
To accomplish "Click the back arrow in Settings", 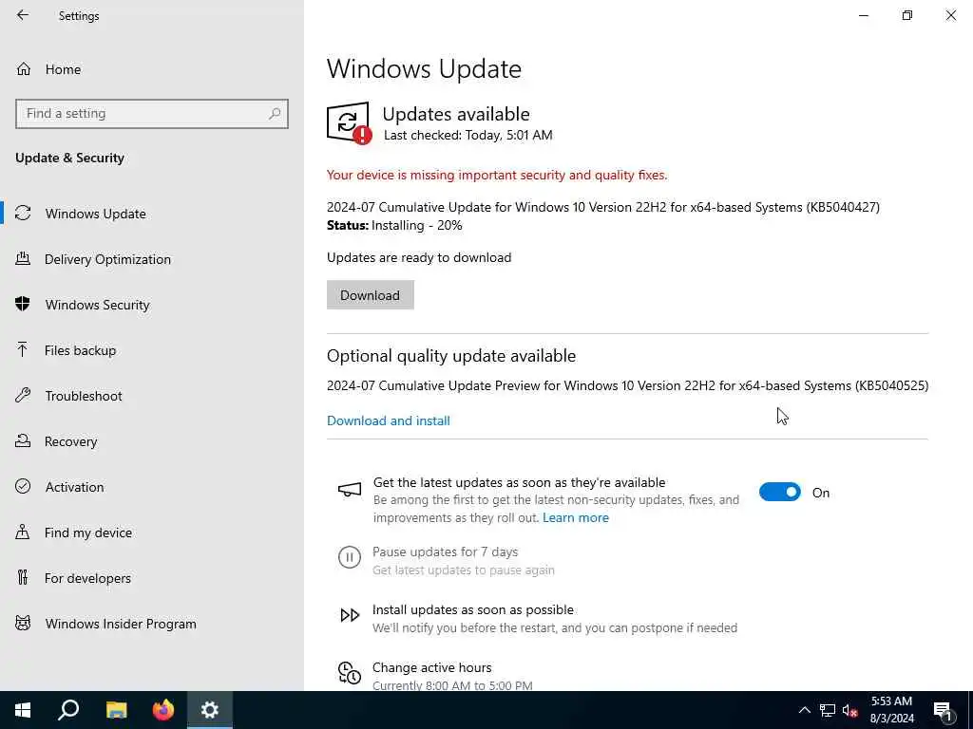I will tap(23, 15).
